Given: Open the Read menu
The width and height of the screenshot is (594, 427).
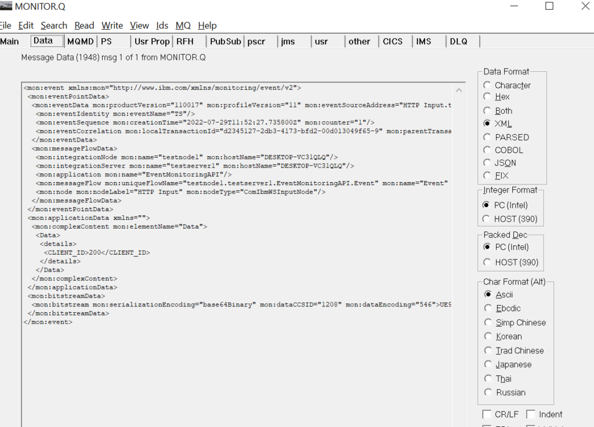Looking at the screenshot, I should click(84, 26).
